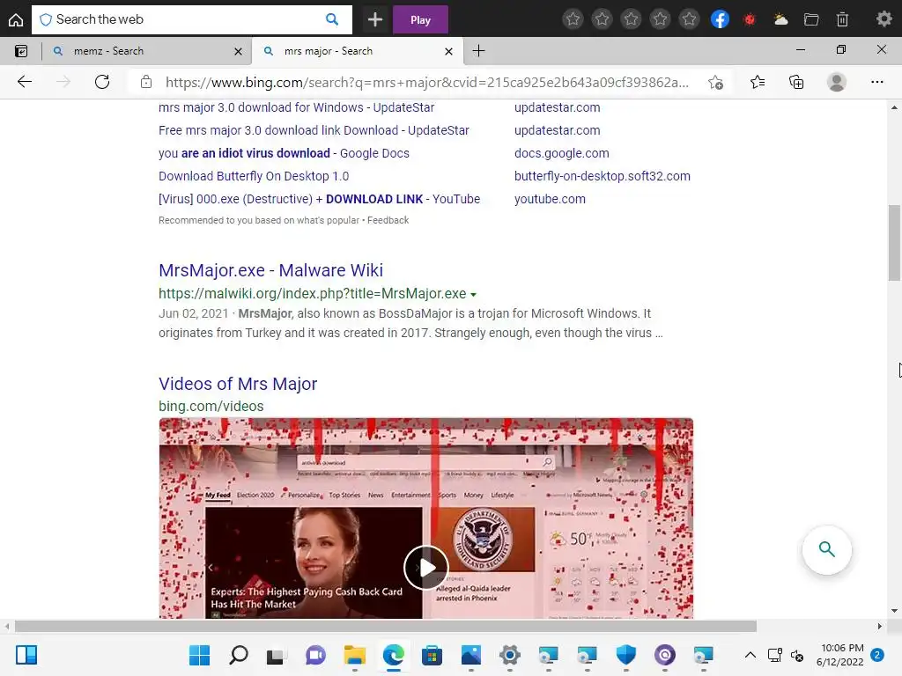The width and height of the screenshot is (902, 676).
Task: Open the red bug icon shortcut
Action: 749,19
